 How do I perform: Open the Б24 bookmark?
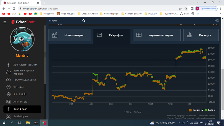click(195, 14)
